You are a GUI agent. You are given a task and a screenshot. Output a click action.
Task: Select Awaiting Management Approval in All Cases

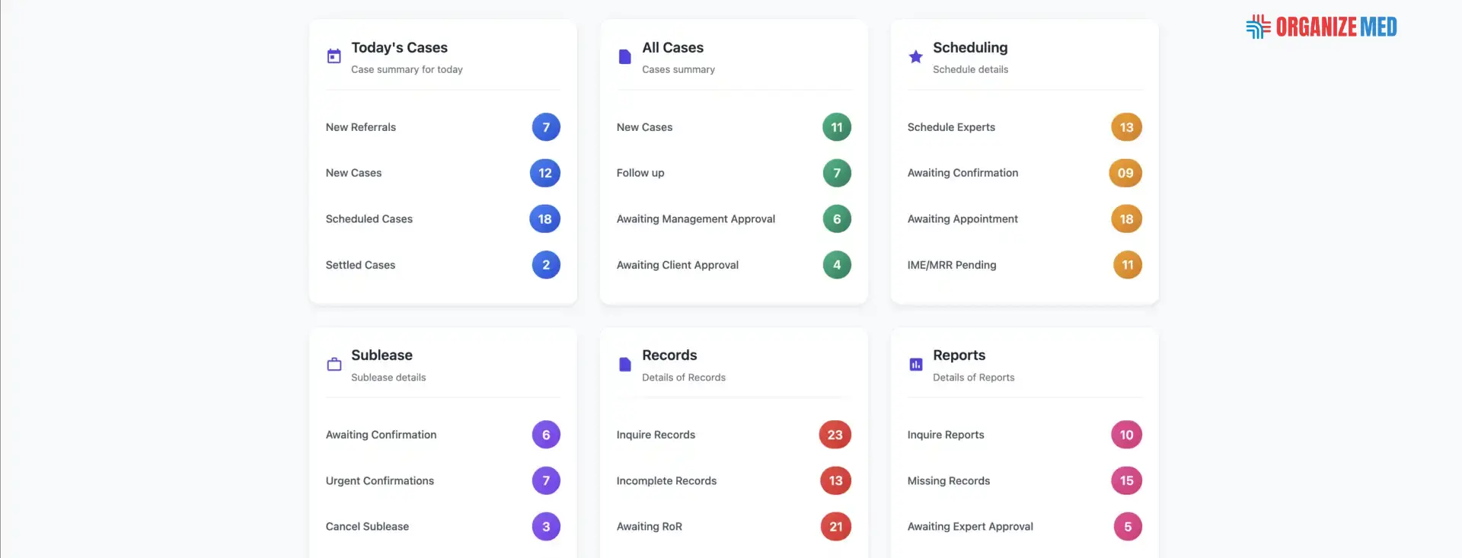click(x=695, y=218)
